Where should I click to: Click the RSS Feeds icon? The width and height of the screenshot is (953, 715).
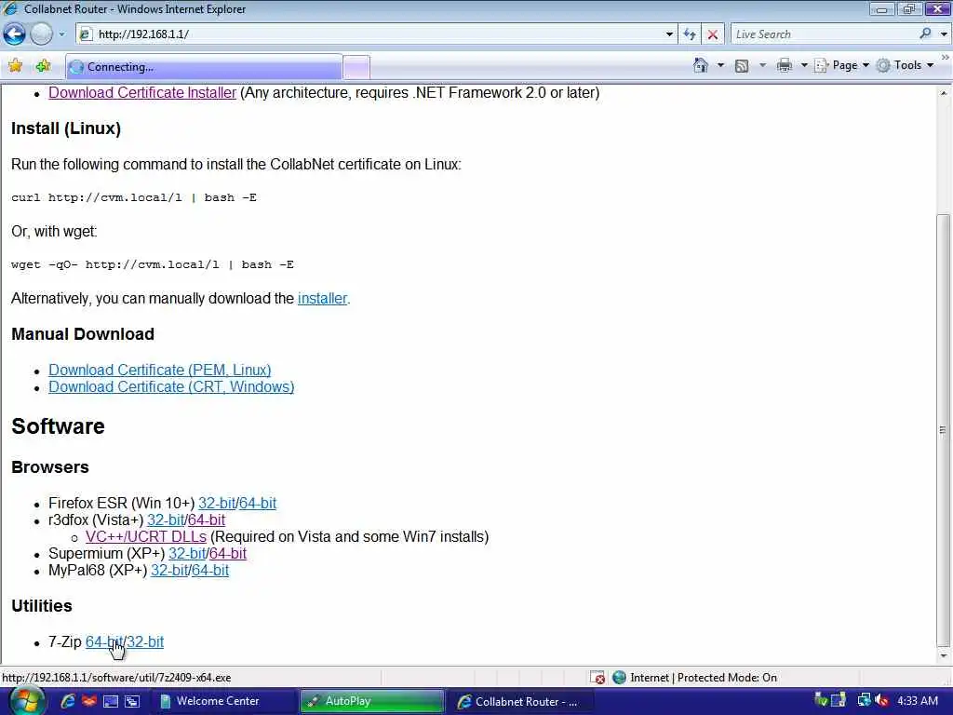(742, 66)
